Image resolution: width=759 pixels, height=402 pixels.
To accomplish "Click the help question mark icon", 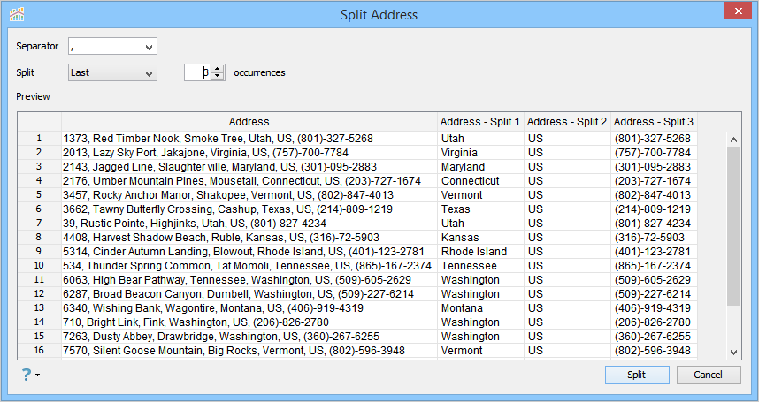I will (x=26, y=375).
